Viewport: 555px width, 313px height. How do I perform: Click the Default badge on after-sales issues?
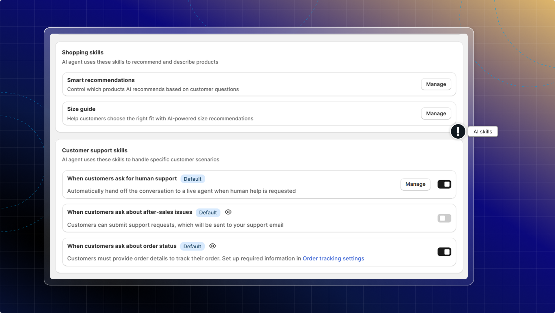(x=208, y=213)
